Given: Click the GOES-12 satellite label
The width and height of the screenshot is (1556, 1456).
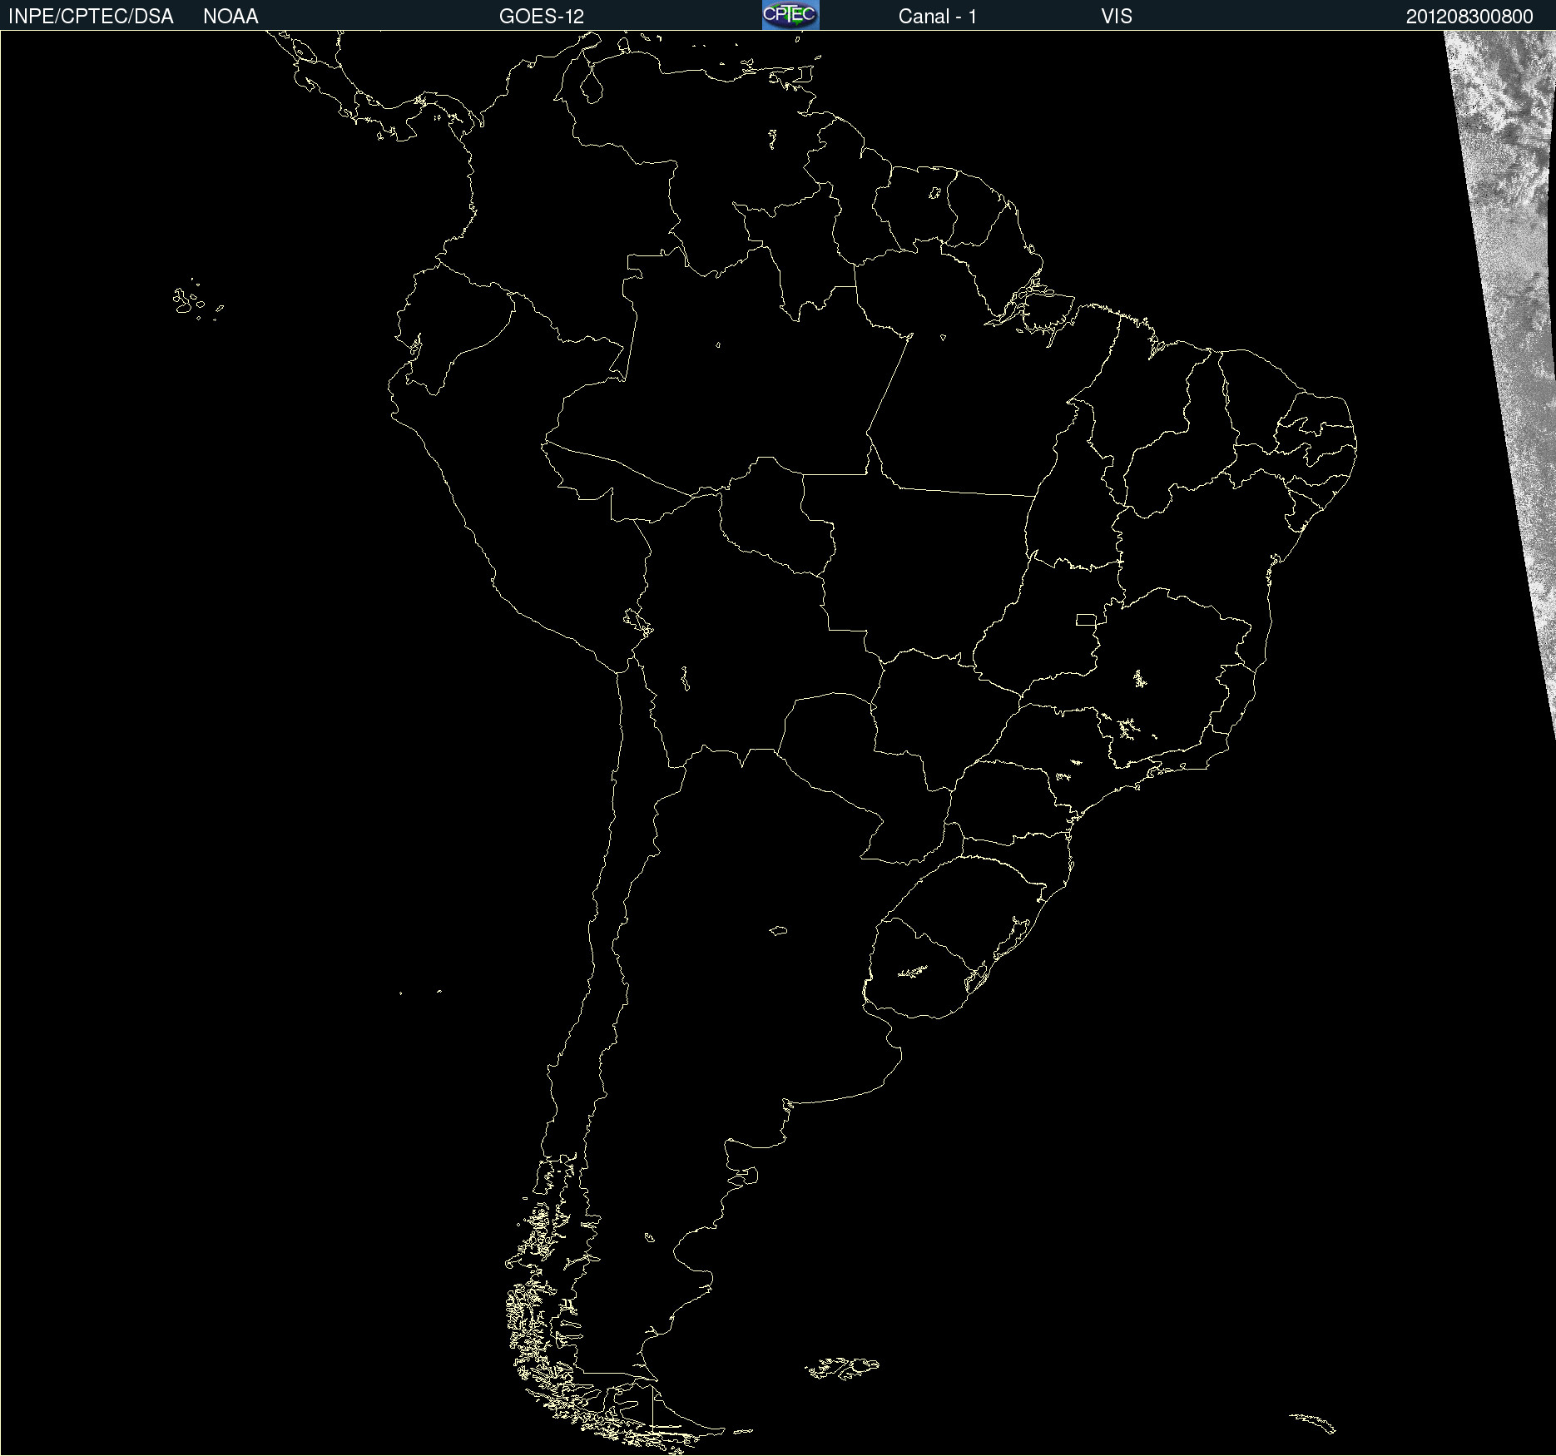Looking at the screenshot, I should [542, 17].
